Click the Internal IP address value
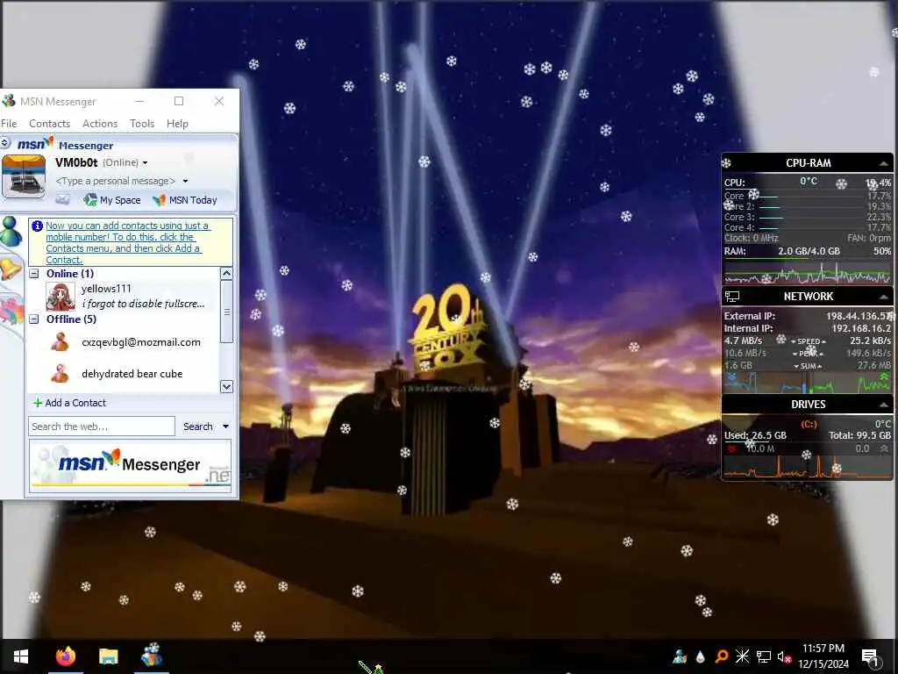This screenshot has width=898, height=674. click(x=861, y=328)
